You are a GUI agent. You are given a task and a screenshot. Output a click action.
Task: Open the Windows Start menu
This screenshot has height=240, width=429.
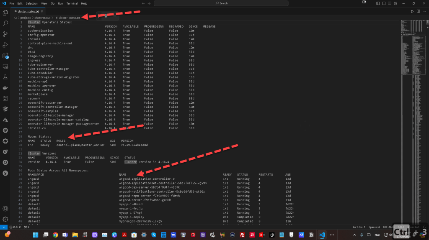[x=36, y=235]
